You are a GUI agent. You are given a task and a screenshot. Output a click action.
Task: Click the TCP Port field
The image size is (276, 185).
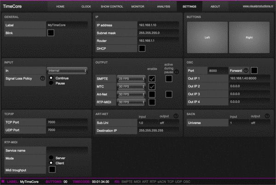click(x=67, y=122)
